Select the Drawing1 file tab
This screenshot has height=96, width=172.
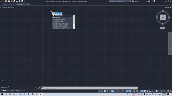point(20,4)
